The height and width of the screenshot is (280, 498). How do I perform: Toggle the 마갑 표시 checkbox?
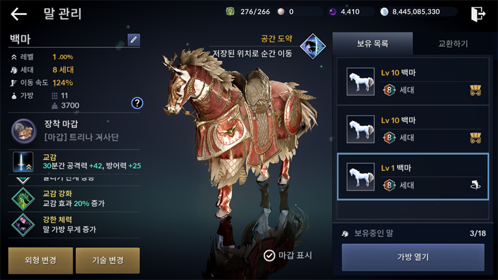(x=270, y=255)
